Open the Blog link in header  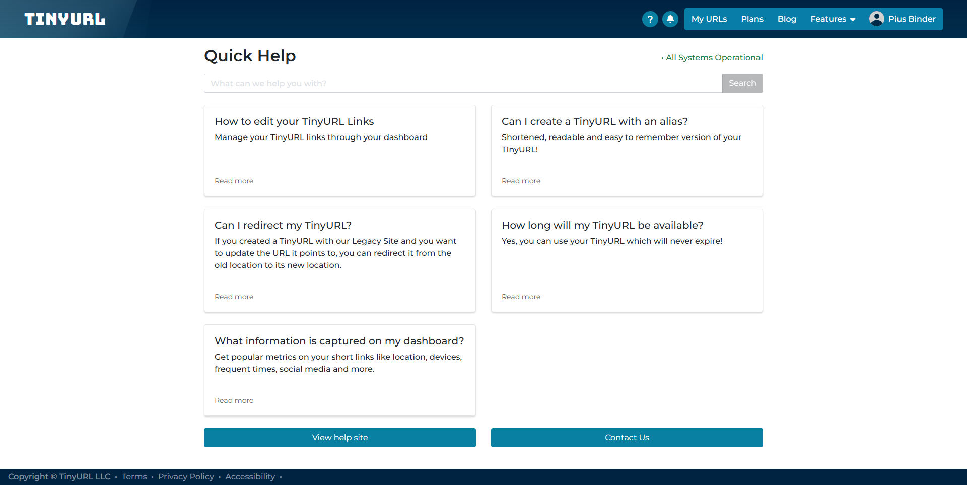787,19
